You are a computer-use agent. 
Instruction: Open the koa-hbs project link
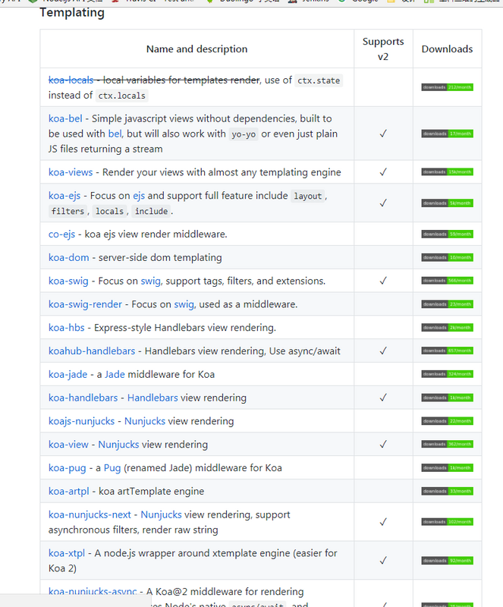pos(67,328)
